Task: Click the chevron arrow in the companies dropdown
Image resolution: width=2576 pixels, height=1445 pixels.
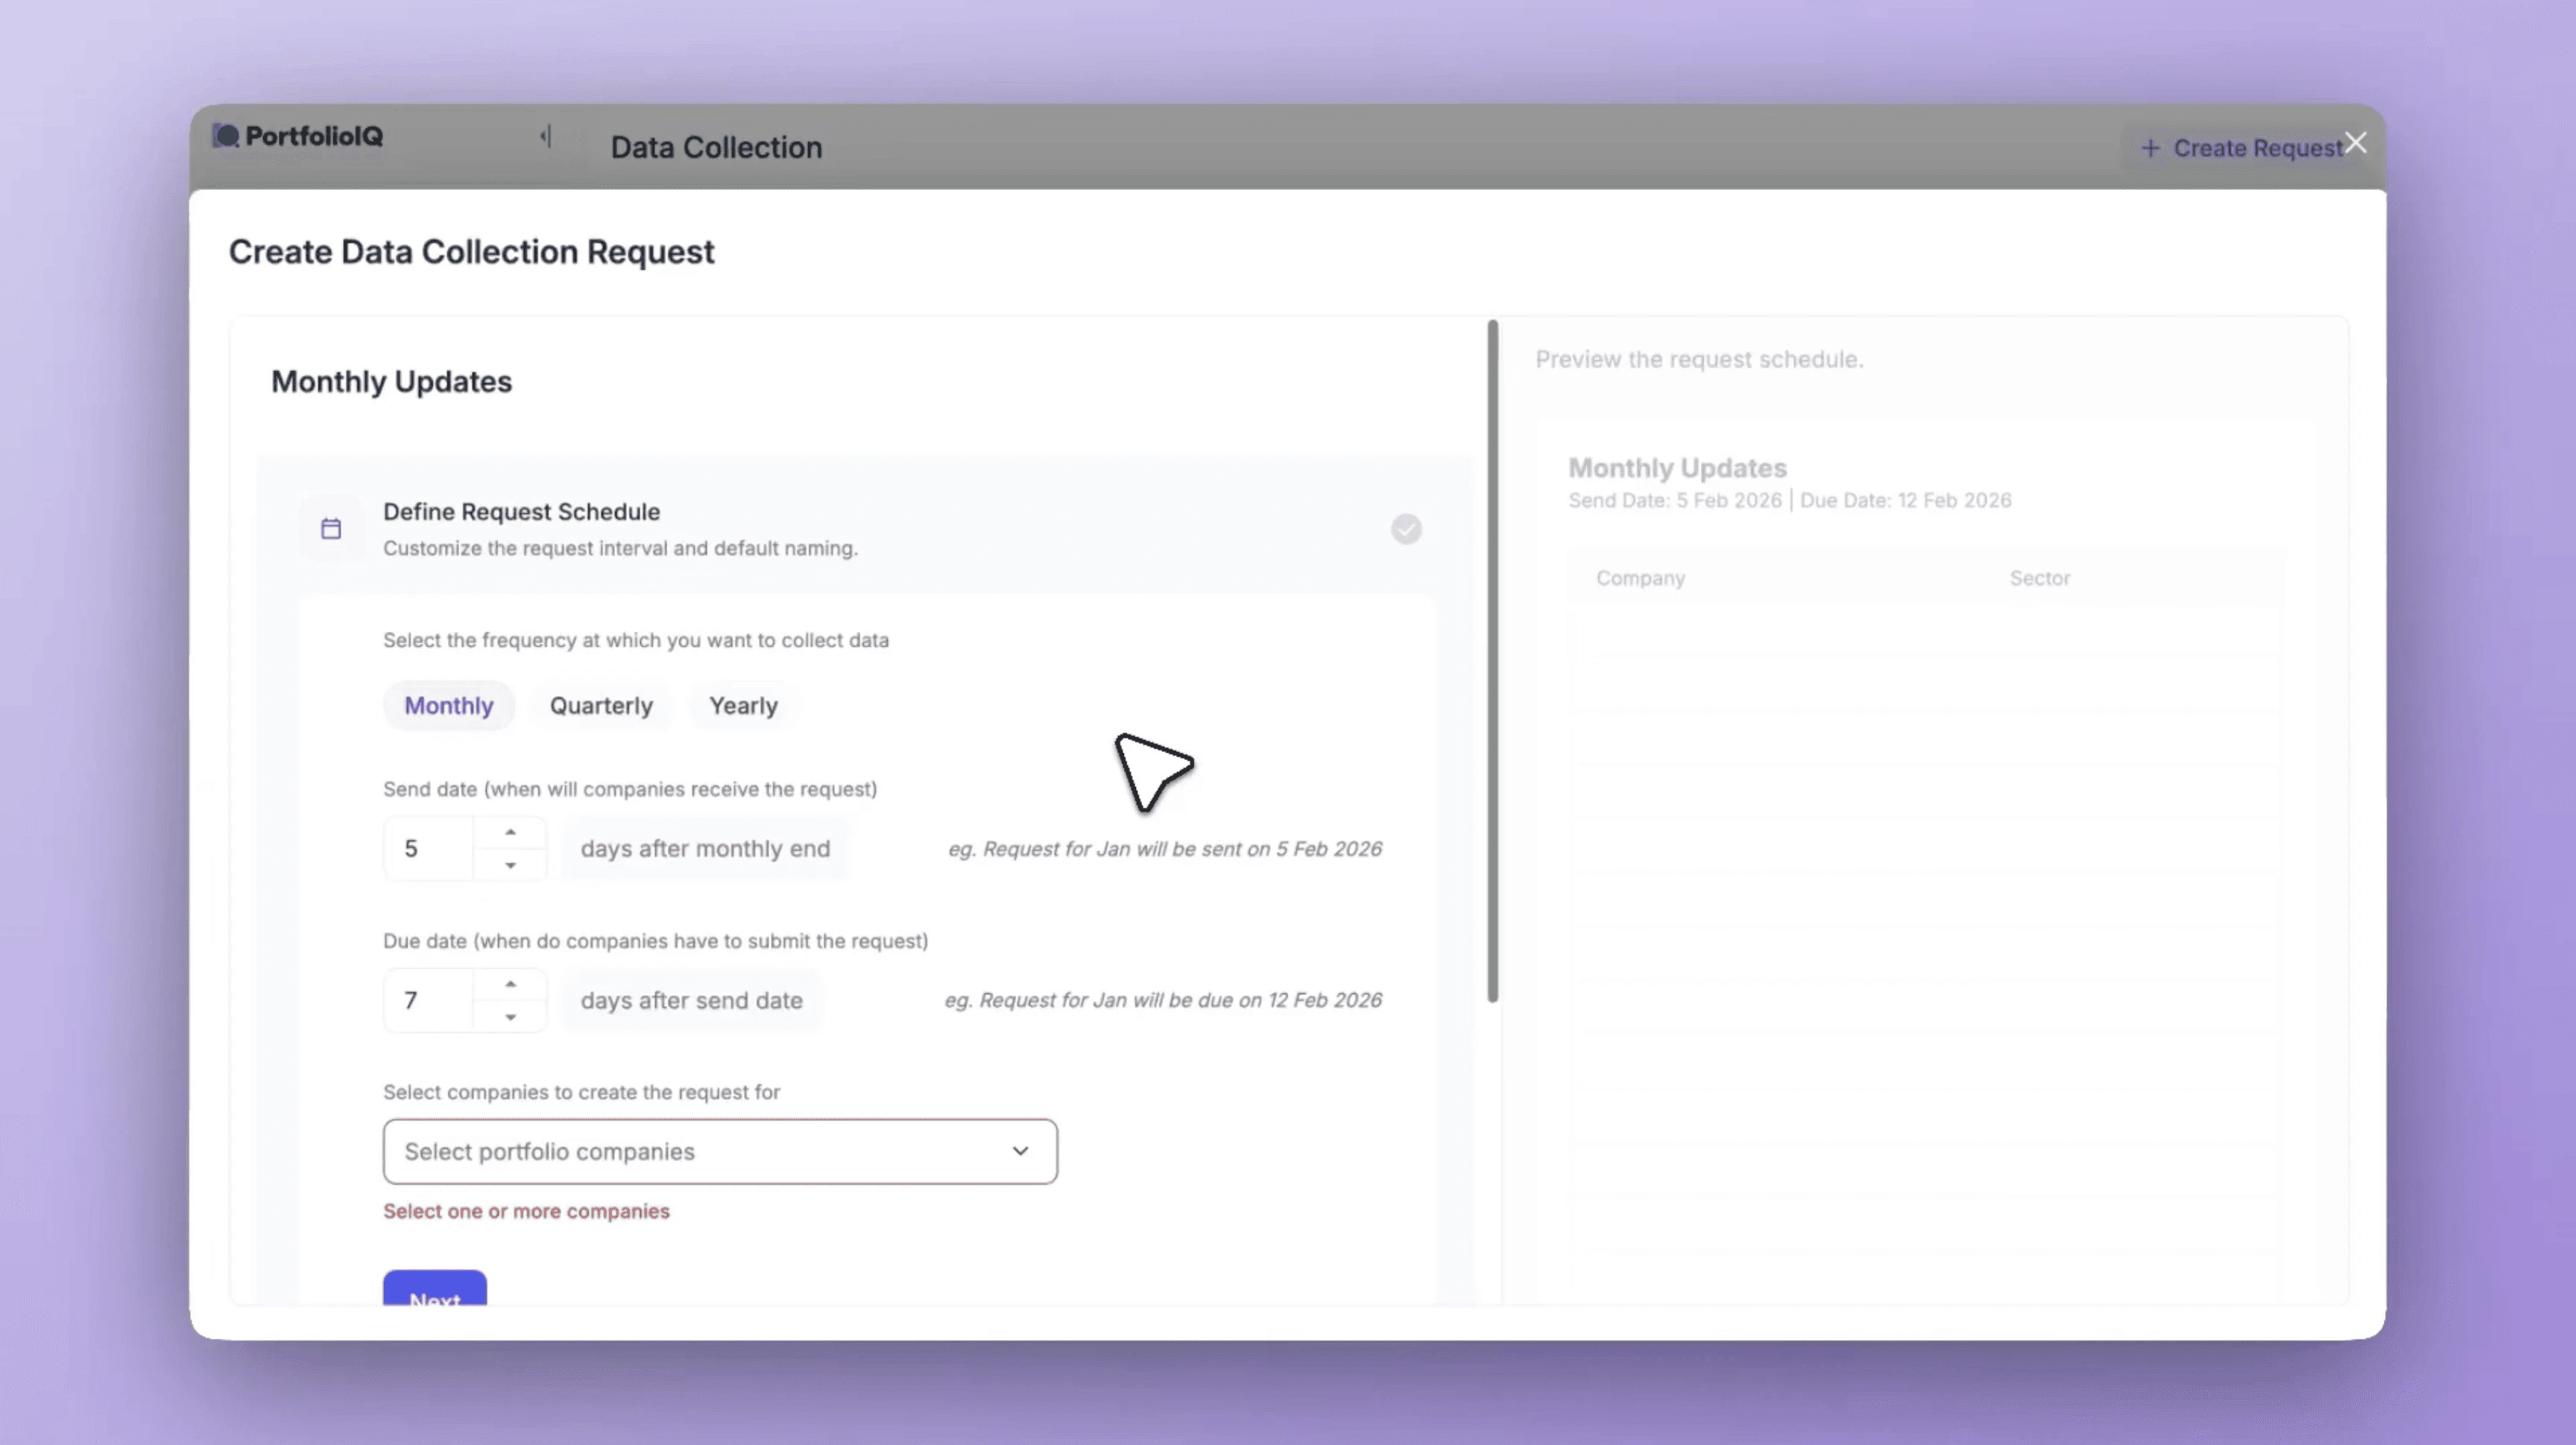Action: click(1020, 1152)
